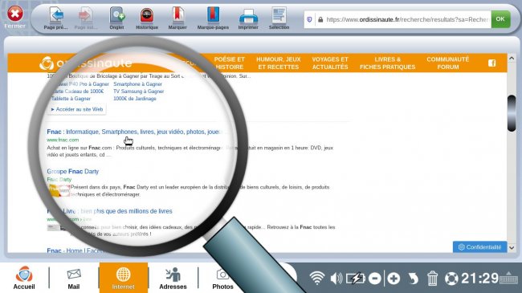Viewport: 522px width, 293px height.
Task: Open Voyages et Actualités menu
Action: pyautogui.click(x=330, y=63)
